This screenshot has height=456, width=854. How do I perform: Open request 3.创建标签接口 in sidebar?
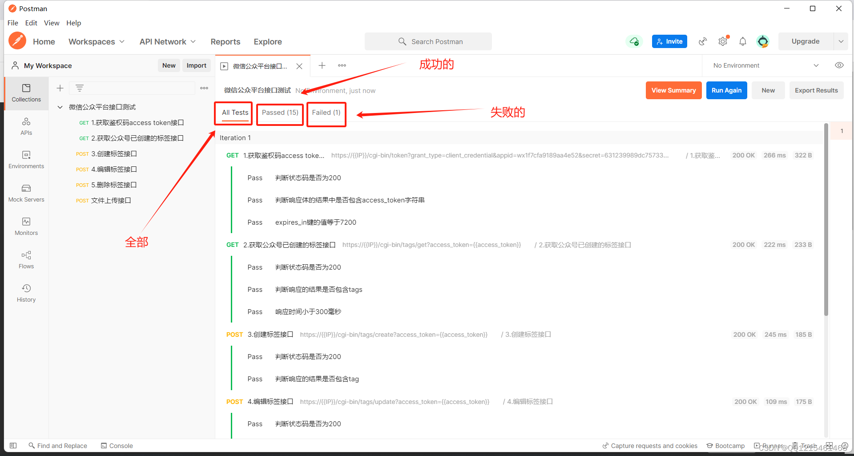coord(132,154)
